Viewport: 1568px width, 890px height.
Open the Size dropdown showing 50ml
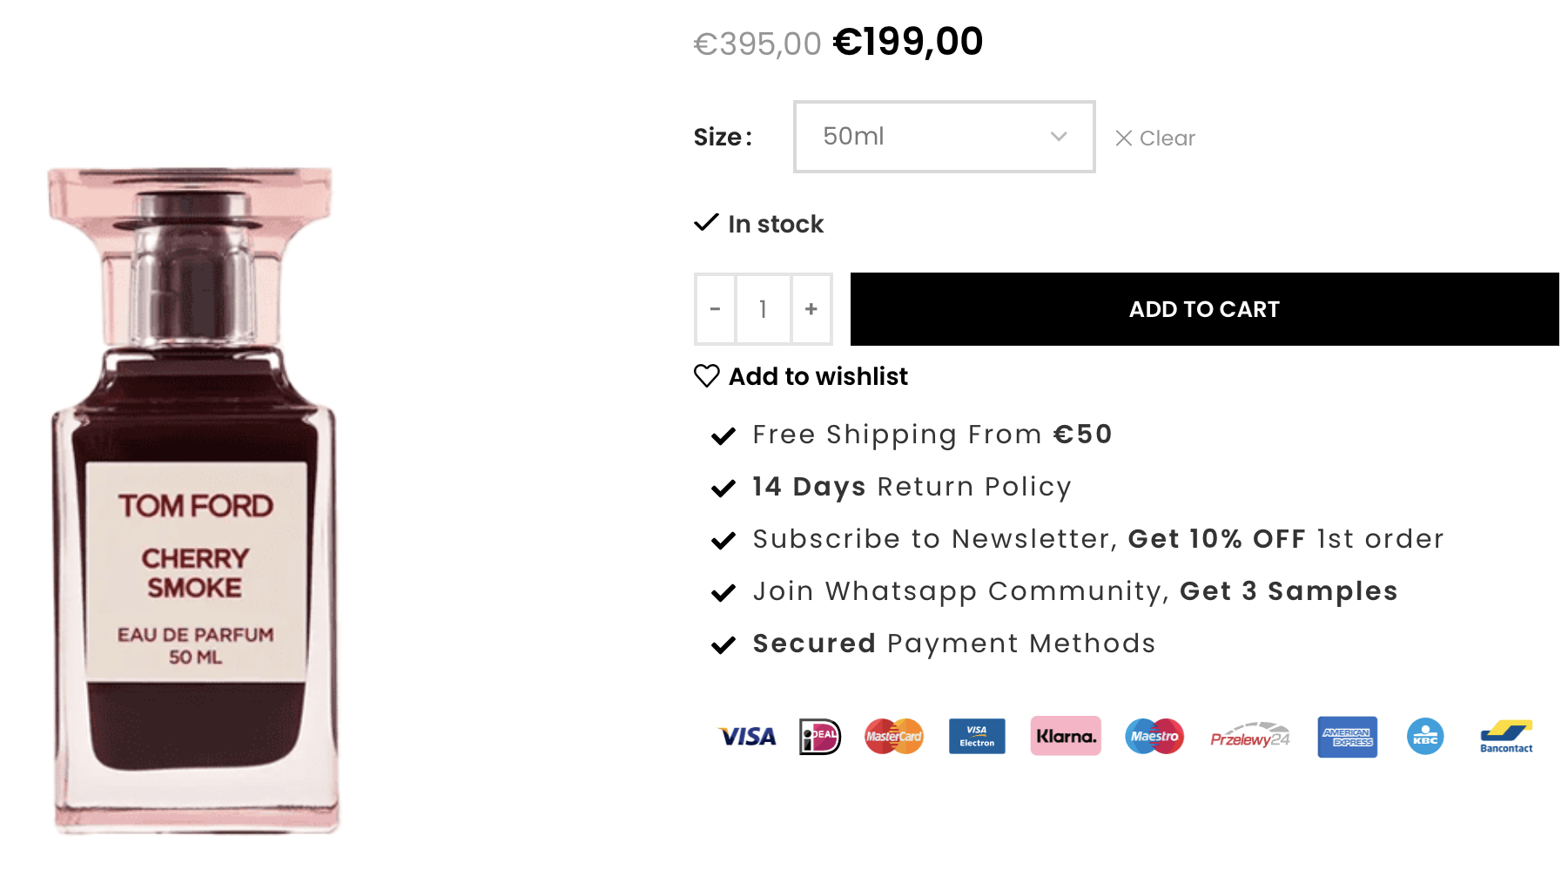(x=944, y=137)
